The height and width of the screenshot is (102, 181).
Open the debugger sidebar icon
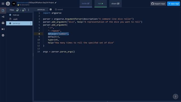[x=3, y=29]
